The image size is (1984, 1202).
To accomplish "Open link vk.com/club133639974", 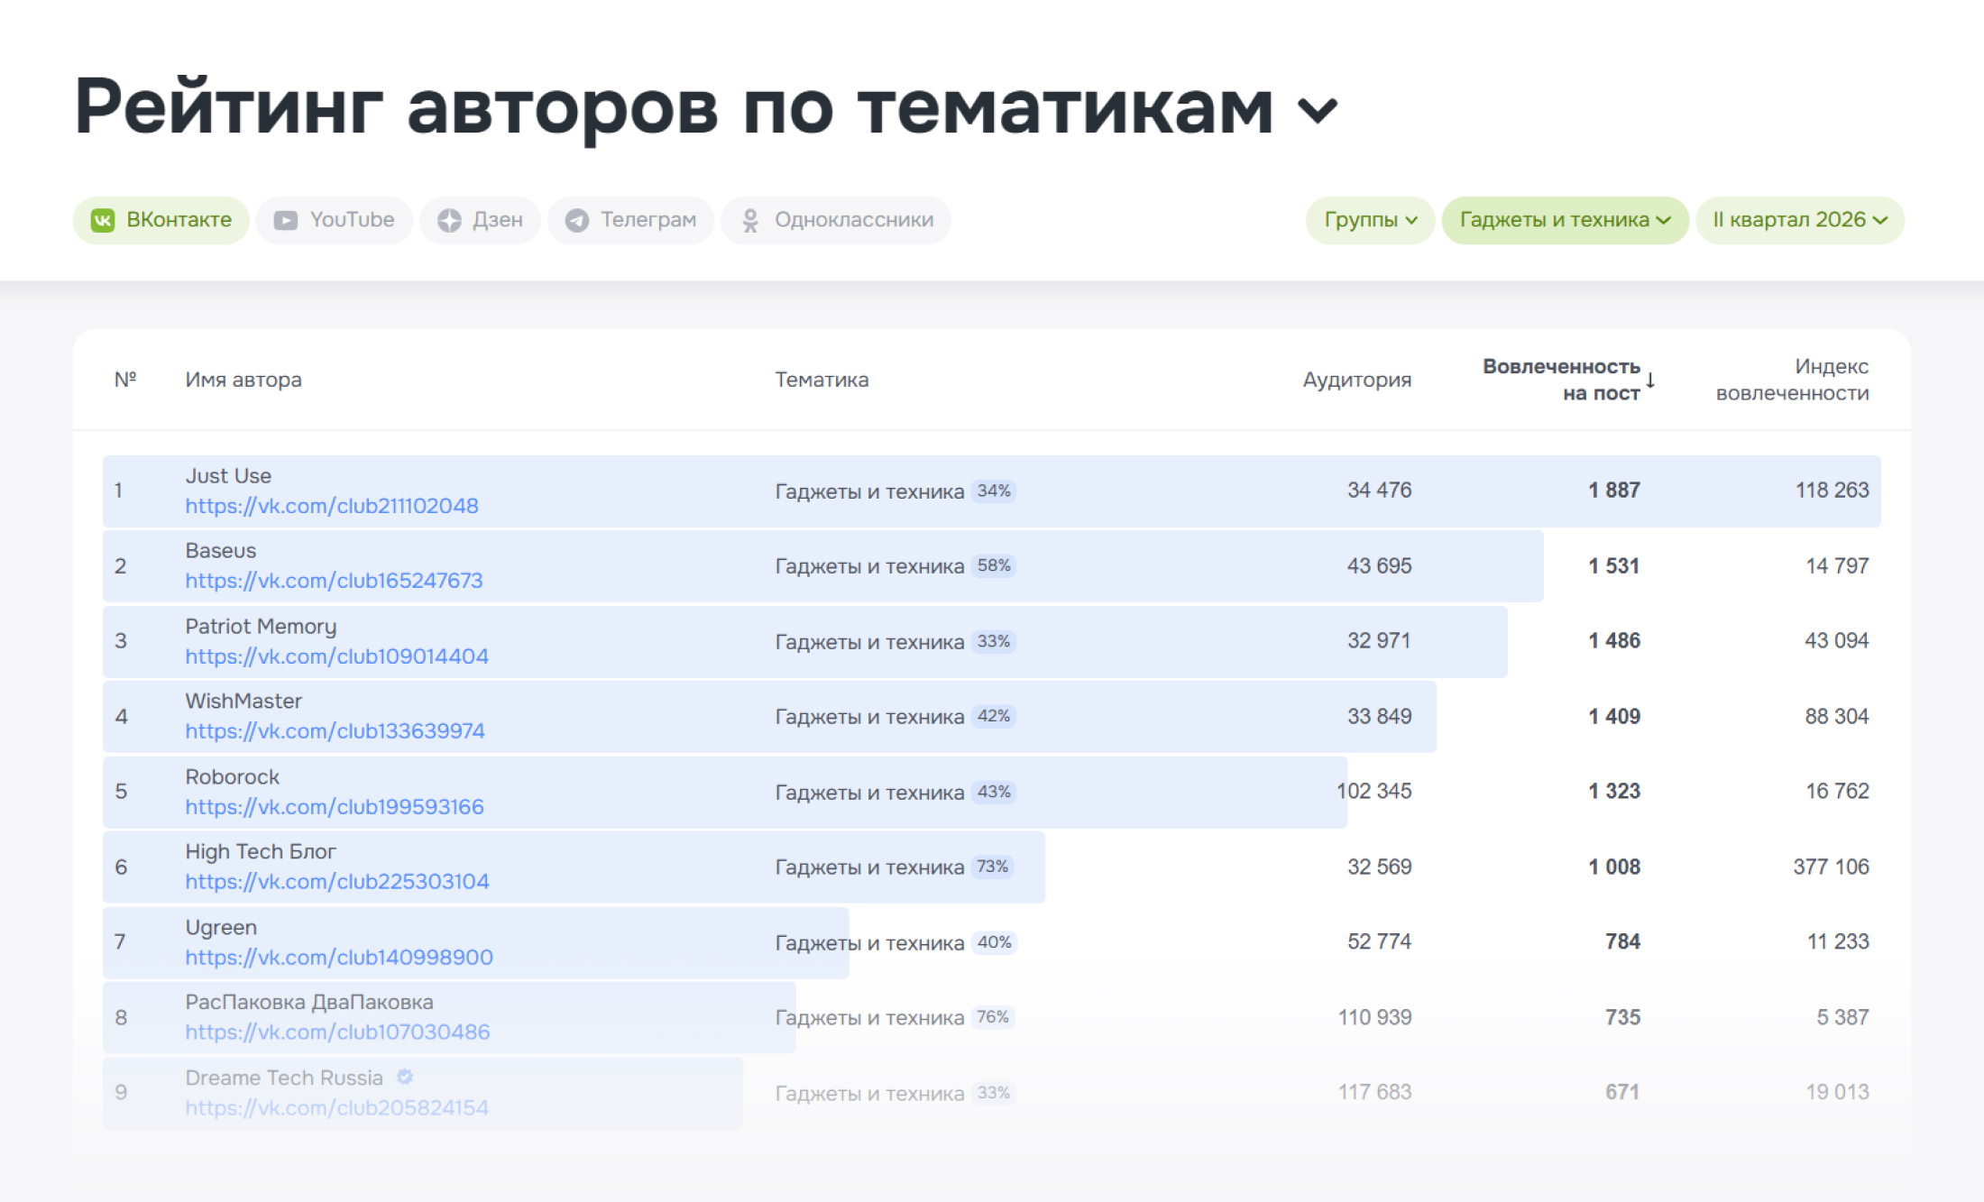I will (335, 731).
